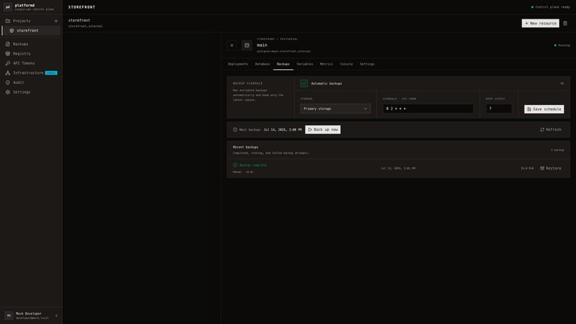The image size is (576, 324).
Task: Click the Keep latest number field
Action: point(499,109)
